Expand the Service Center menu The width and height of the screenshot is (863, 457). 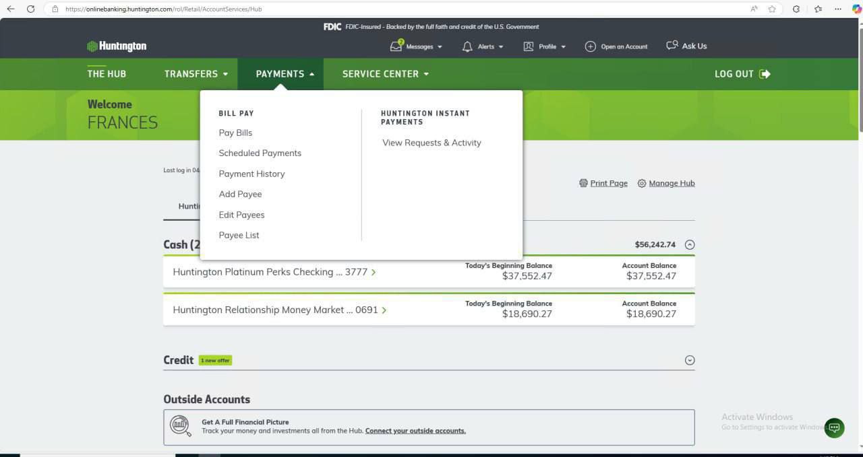pyautogui.click(x=386, y=74)
